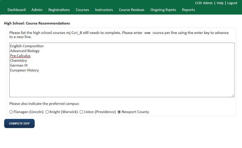The width and height of the screenshot is (242, 148).
Task: Click the textarea resize handle in the corner
Action: (233, 95)
